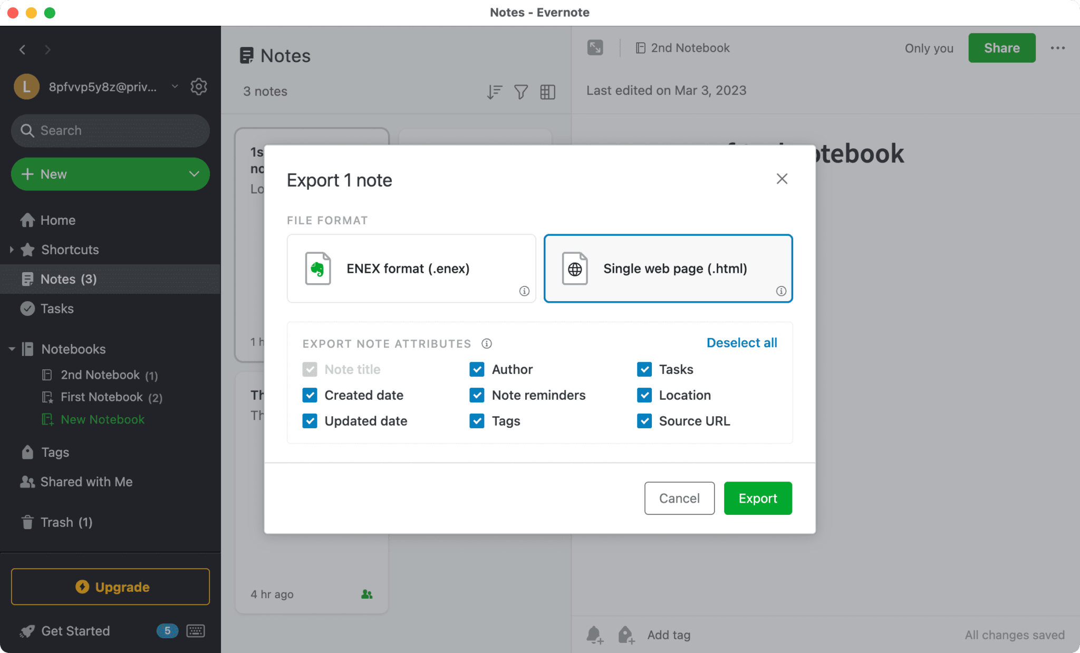This screenshot has height=653, width=1080.
Task: Click the Search field
Action: (x=110, y=130)
